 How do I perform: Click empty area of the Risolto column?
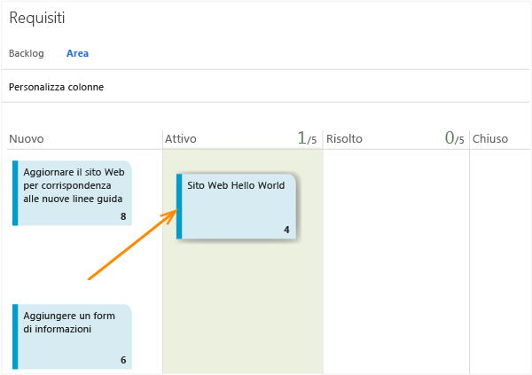pos(395,266)
